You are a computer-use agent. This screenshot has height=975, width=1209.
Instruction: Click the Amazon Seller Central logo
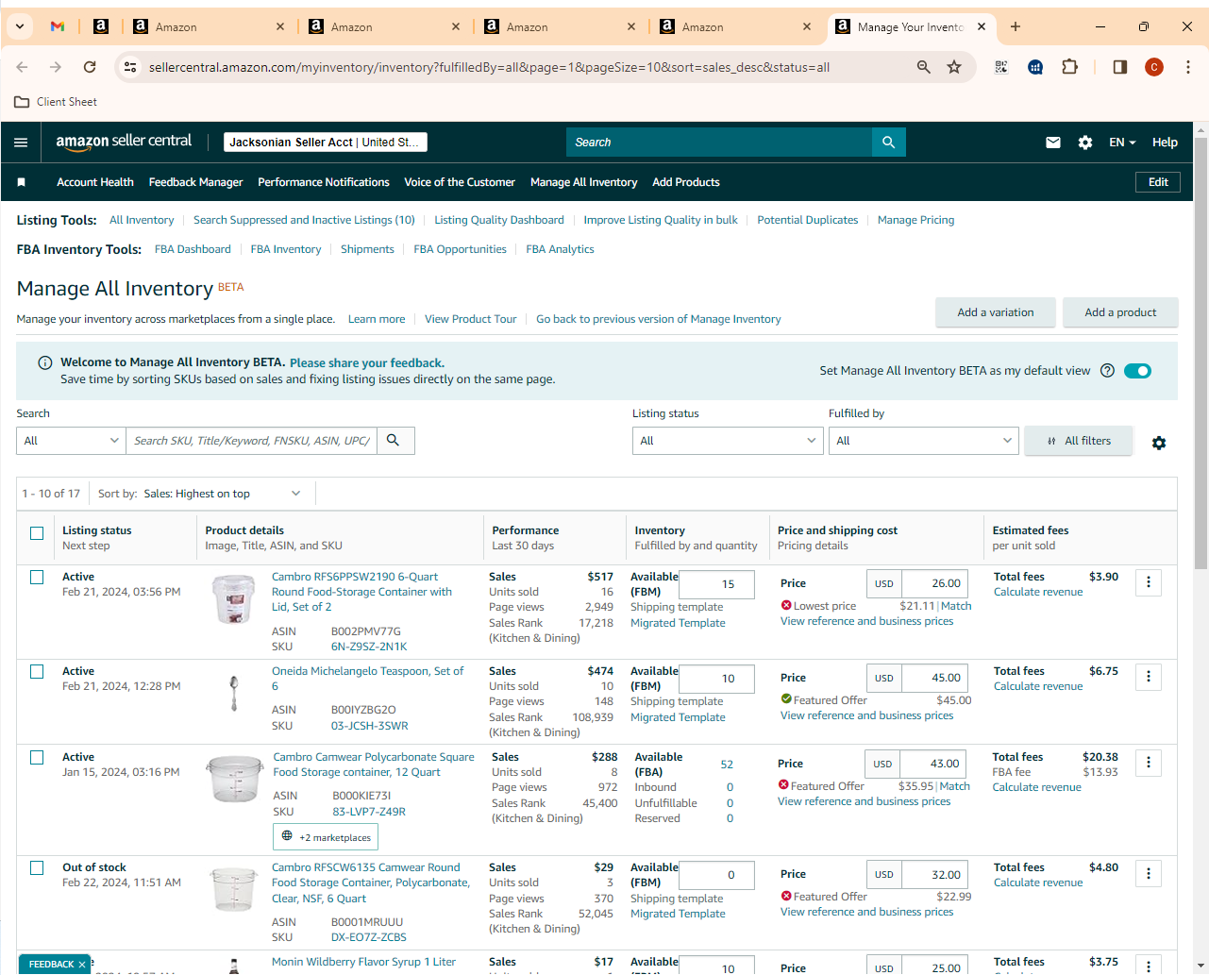[124, 142]
